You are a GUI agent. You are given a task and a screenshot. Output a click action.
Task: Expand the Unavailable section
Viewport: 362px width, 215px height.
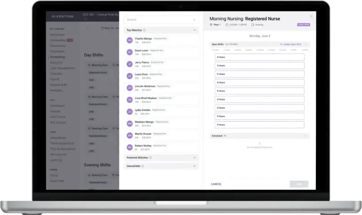[194, 166]
